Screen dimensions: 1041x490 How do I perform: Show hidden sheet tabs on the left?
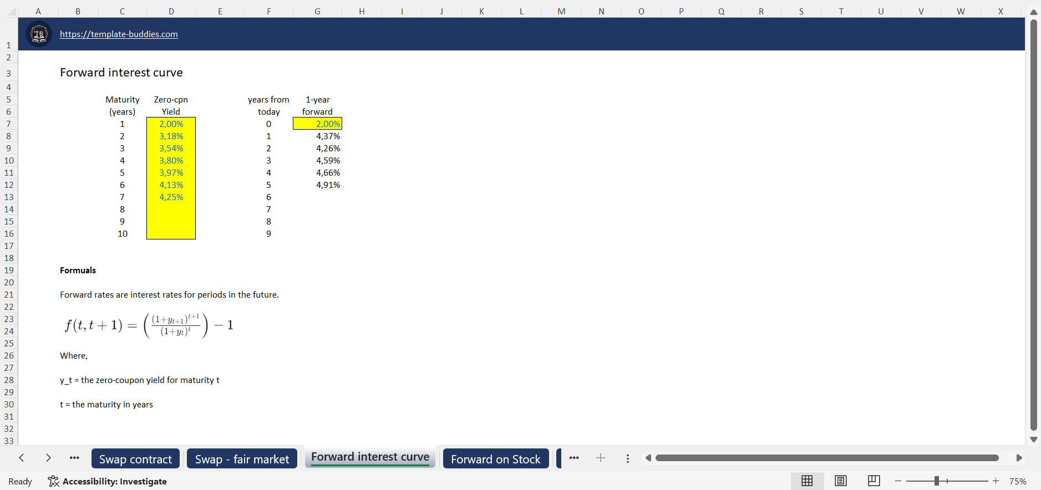[74, 458]
